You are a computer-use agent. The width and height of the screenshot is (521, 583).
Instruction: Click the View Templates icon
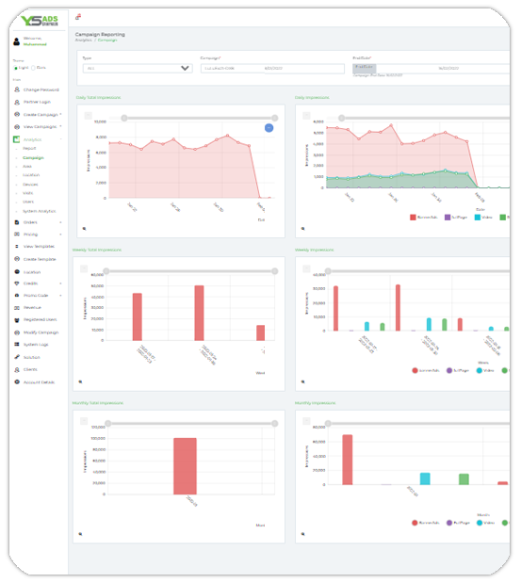tap(17, 246)
